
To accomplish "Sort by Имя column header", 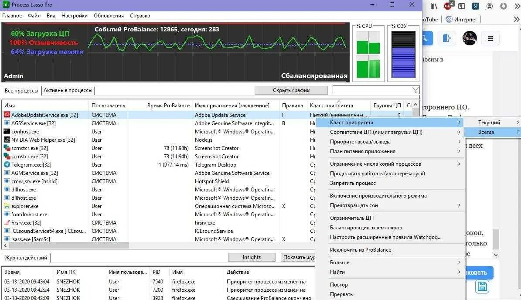I will 45,106.
